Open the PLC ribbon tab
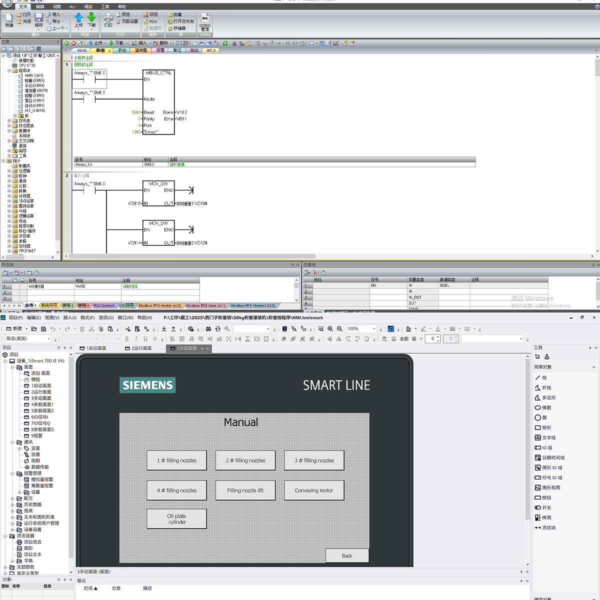Screen dimensions: 600x600 (72, 7)
